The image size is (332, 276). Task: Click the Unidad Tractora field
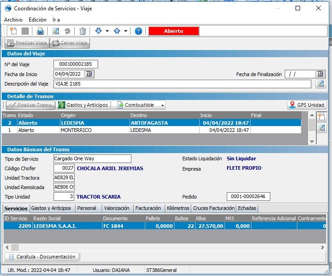pyautogui.click(x=64, y=177)
